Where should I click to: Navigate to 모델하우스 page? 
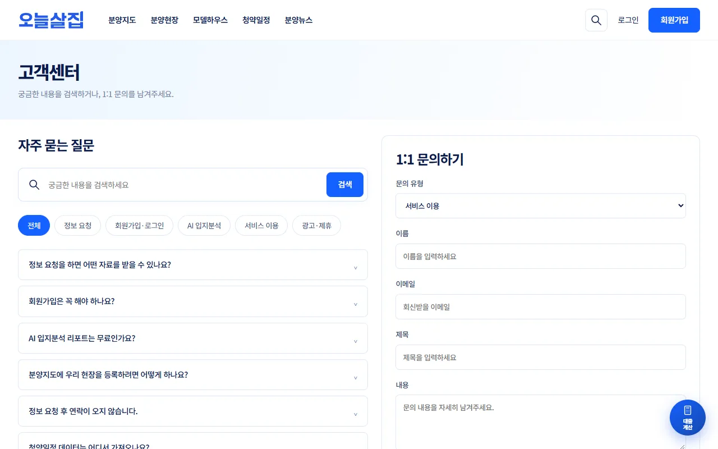pyautogui.click(x=210, y=20)
